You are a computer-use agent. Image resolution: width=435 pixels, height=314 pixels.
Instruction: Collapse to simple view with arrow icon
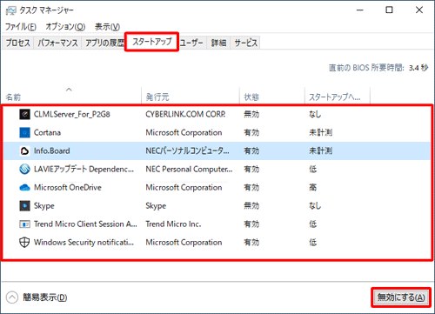[12, 297]
